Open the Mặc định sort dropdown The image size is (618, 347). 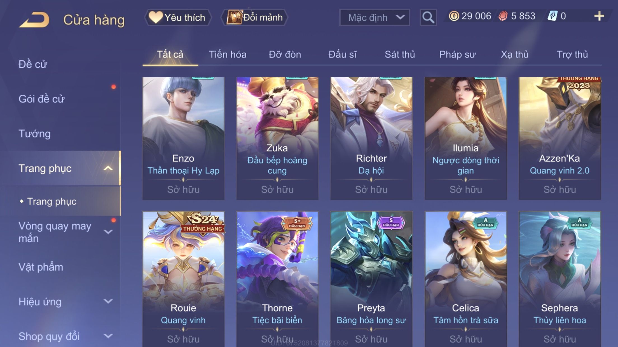(374, 17)
